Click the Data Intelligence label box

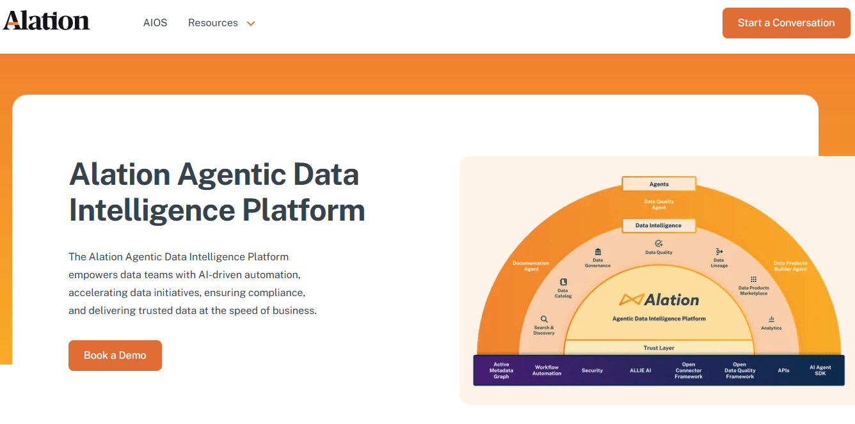coord(659,225)
